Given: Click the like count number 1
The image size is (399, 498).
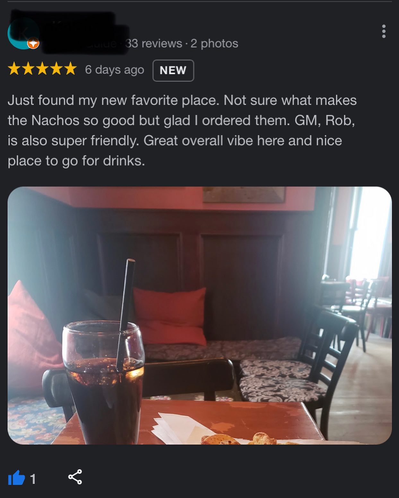Looking at the screenshot, I should [33, 479].
